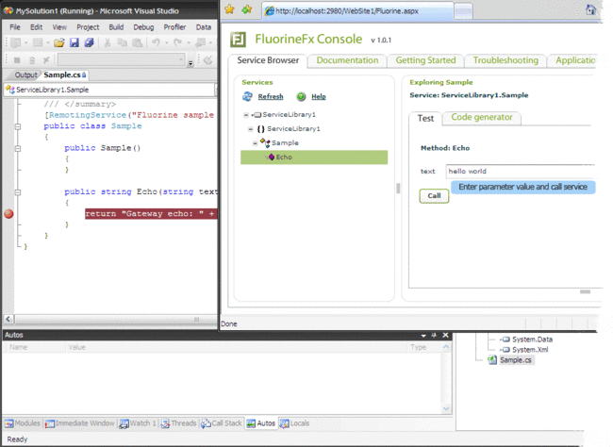The image size is (613, 447).
Task: Save the file with the floppy disk icon
Action: [x=74, y=42]
